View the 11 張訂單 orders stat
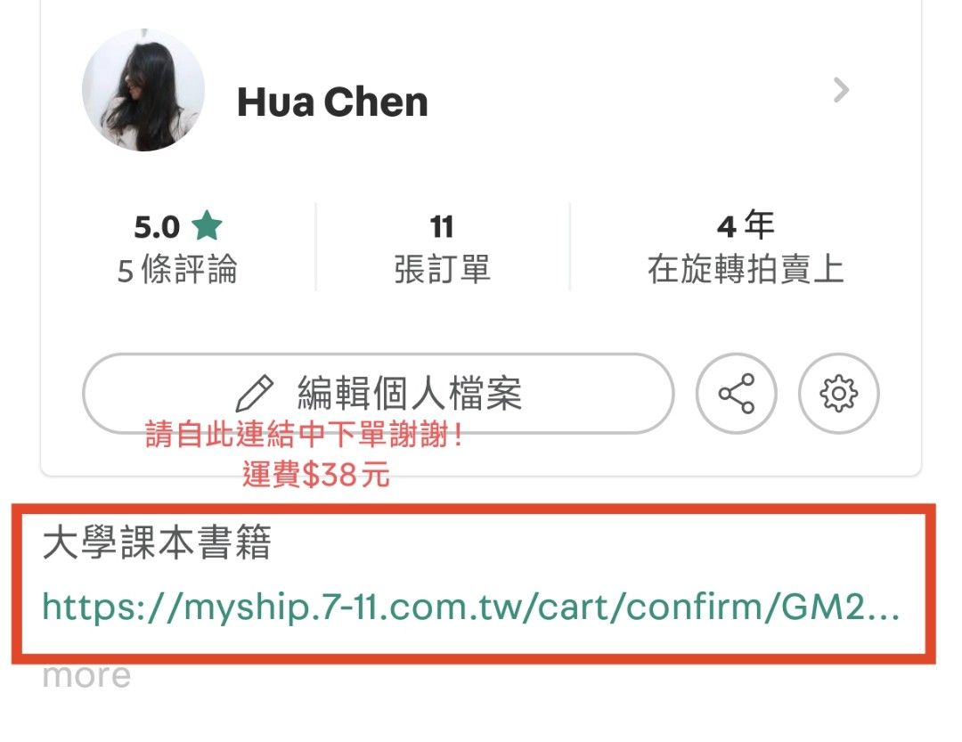The width and height of the screenshot is (962, 742). pos(443,248)
